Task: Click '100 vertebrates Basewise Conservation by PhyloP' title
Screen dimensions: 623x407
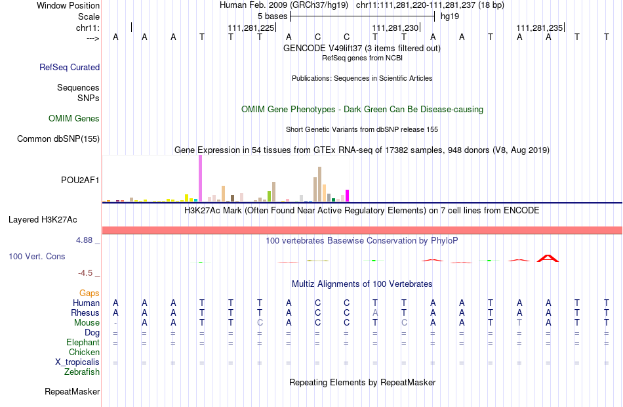Action: [362, 241]
